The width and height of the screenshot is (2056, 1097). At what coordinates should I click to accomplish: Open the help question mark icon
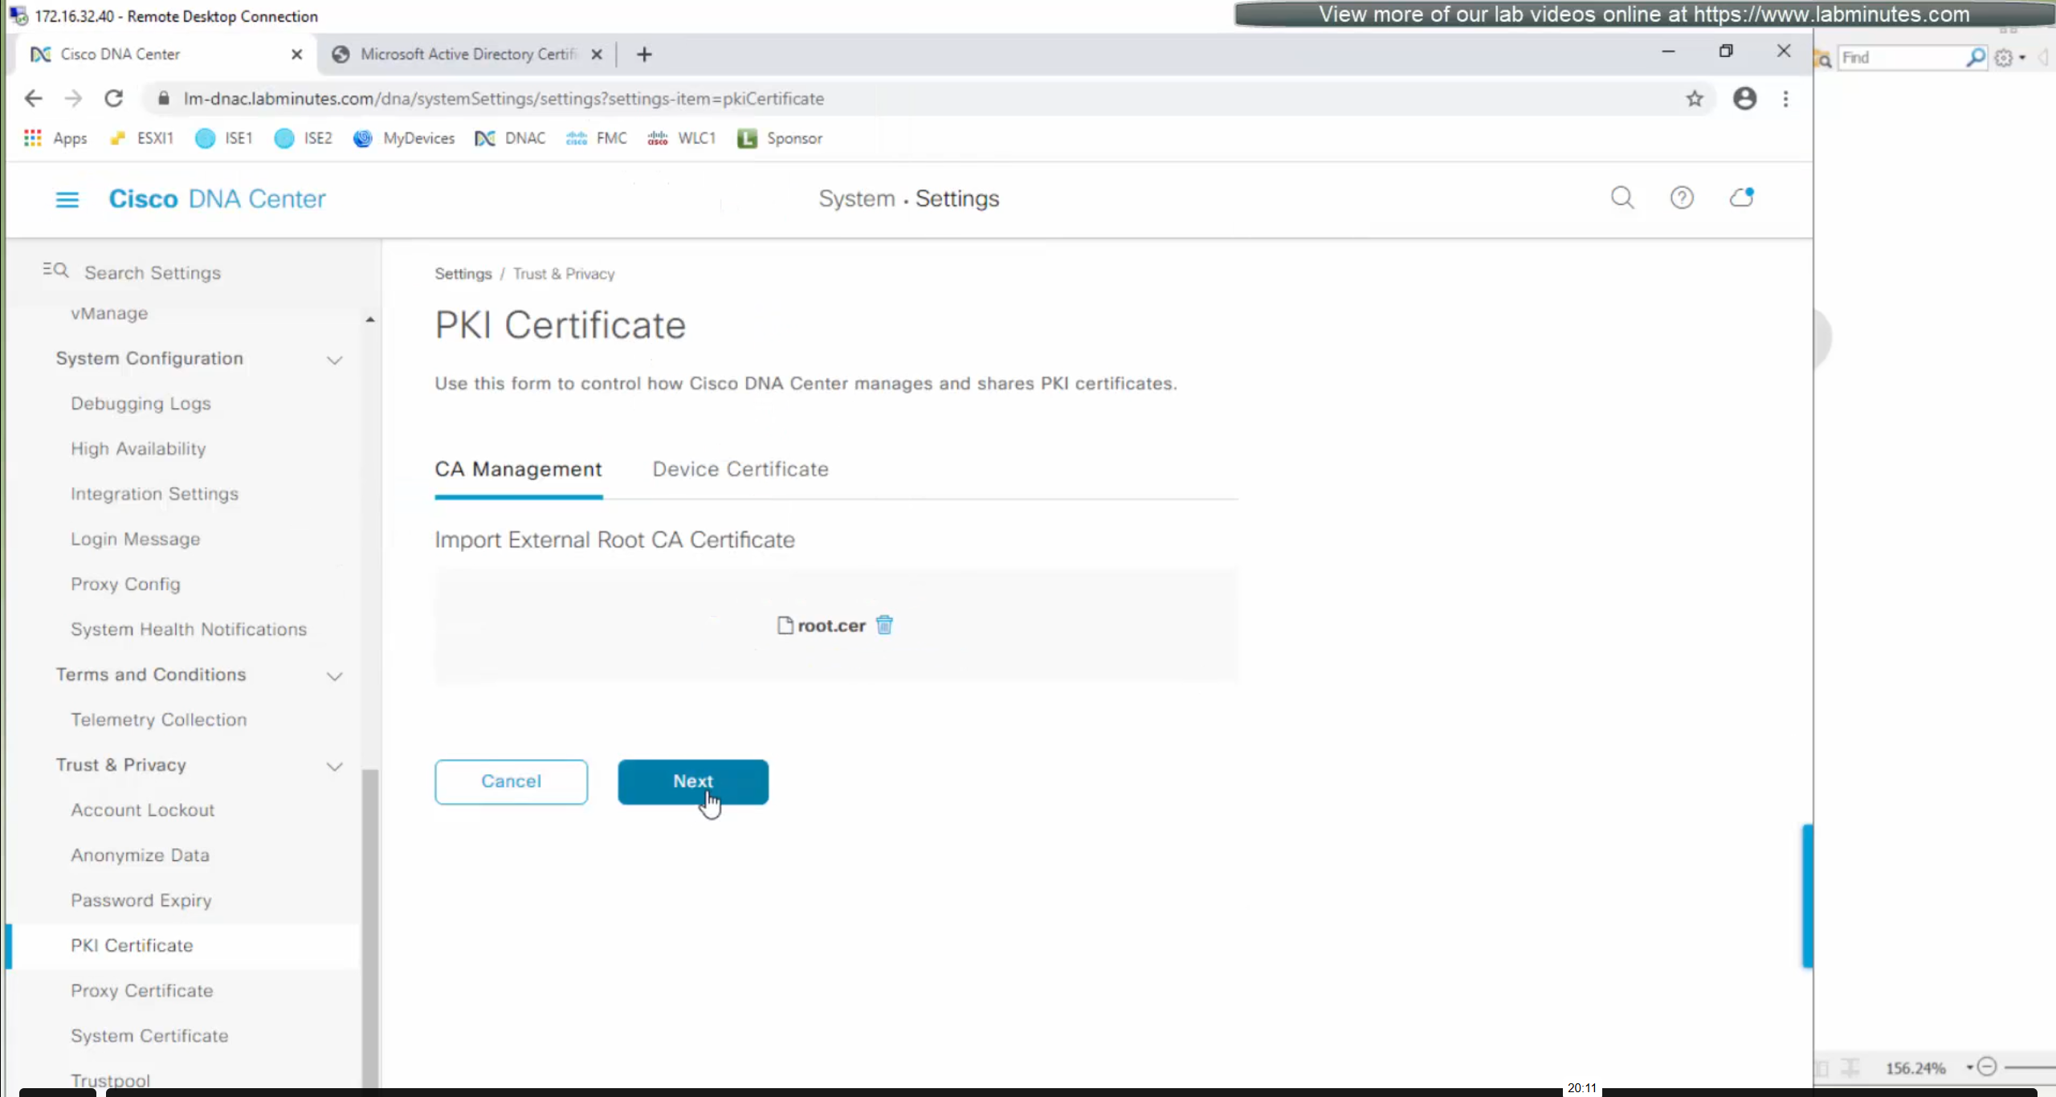tap(1681, 198)
